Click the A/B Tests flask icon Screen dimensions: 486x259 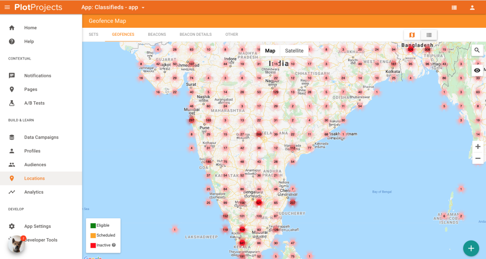[x=12, y=103]
